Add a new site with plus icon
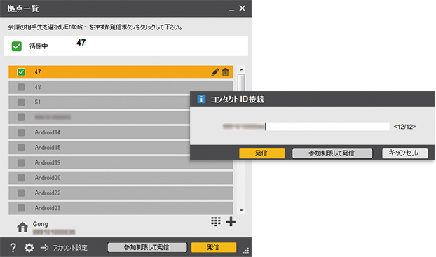Screen dimensions: 436x257 (x=231, y=221)
